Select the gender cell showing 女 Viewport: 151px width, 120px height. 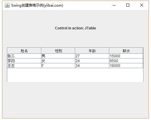[58, 61]
